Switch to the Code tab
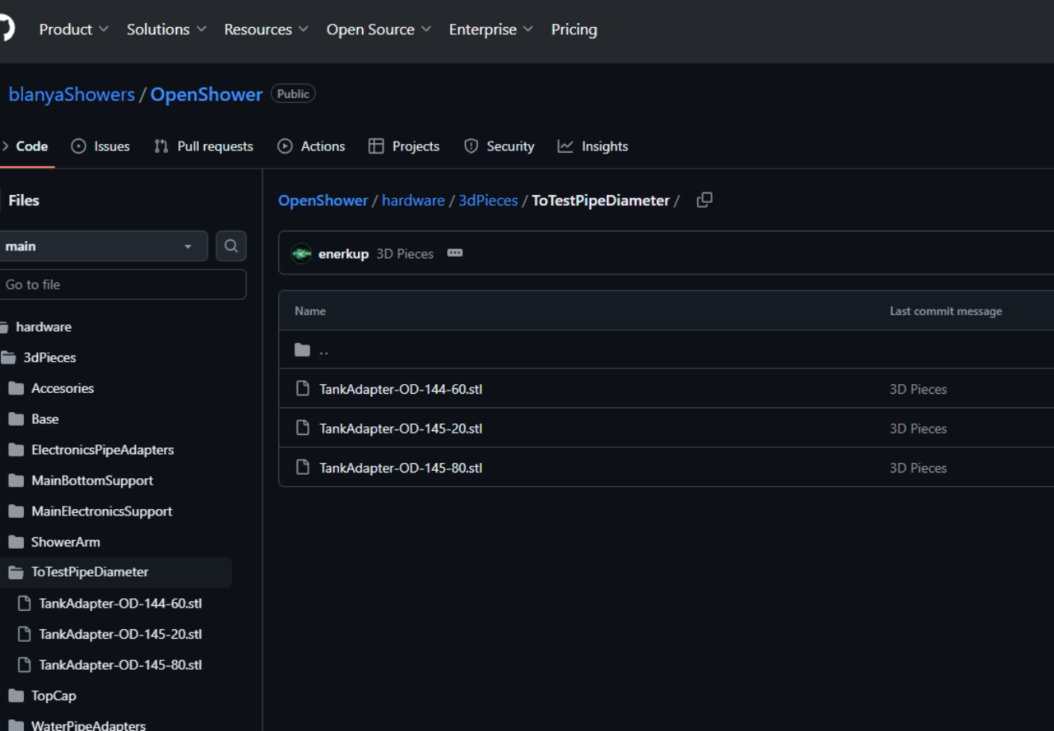 tap(27, 146)
